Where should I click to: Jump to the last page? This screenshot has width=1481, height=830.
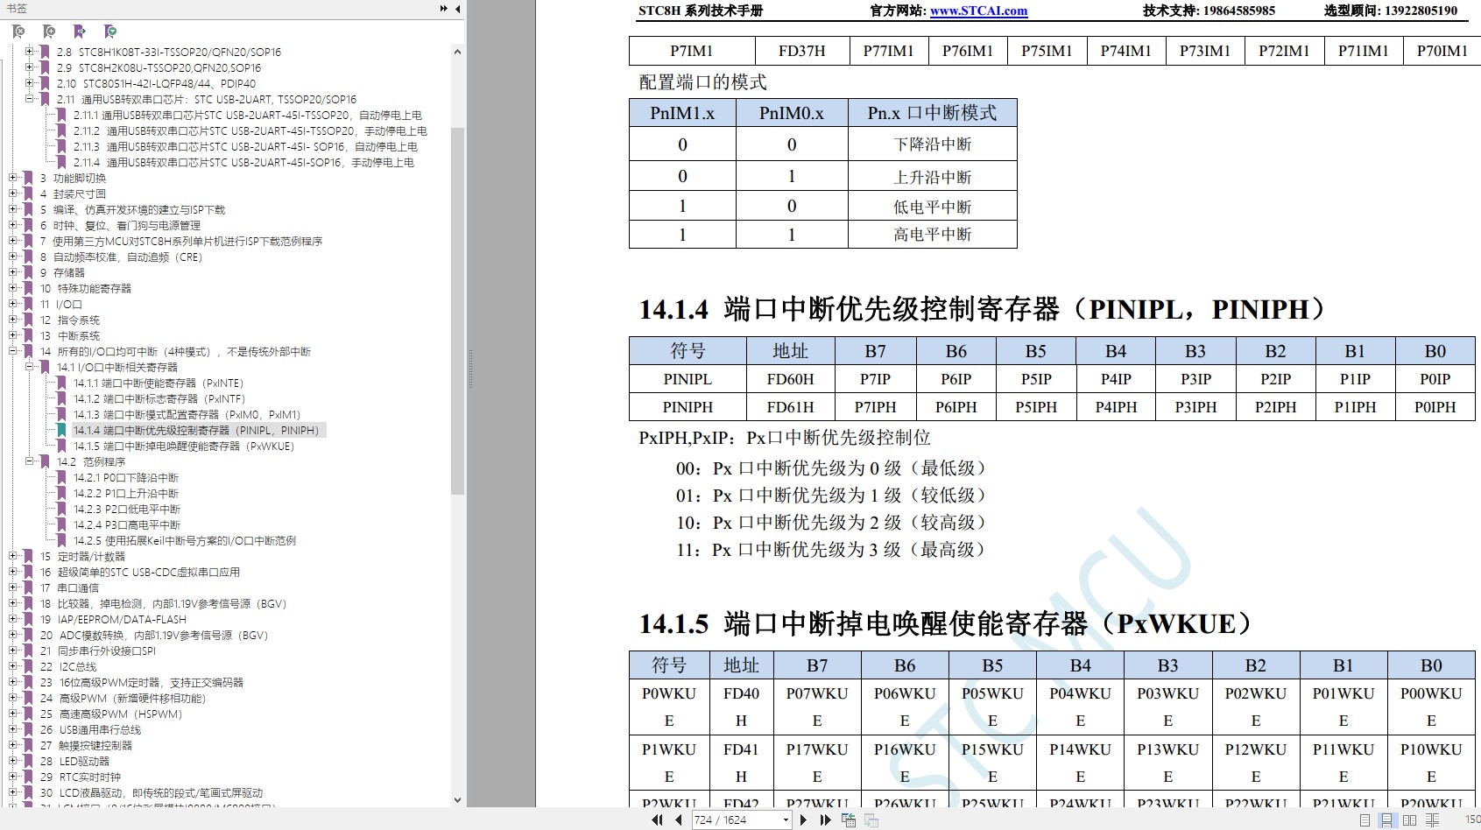pyautogui.click(x=825, y=820)
